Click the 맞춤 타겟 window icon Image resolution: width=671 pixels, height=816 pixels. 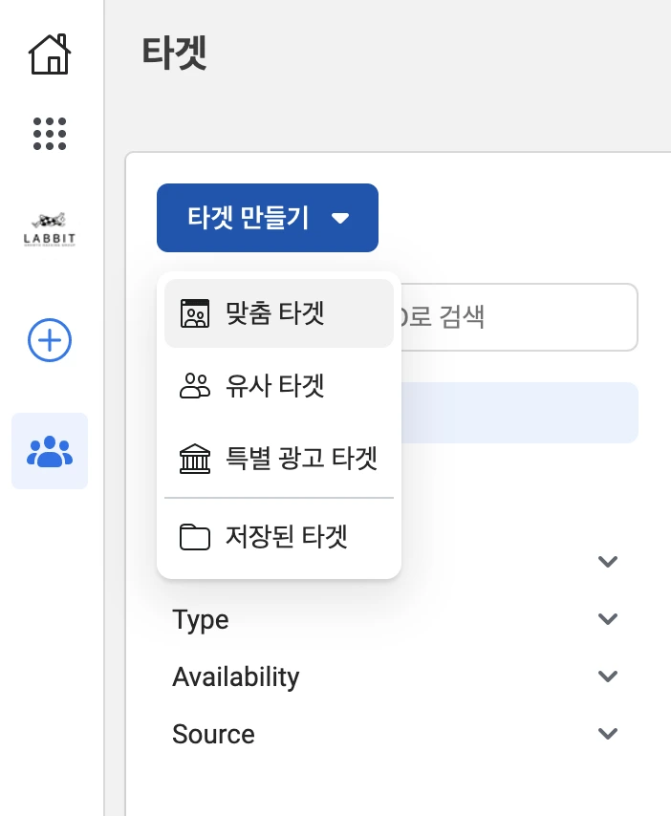coord(195,313)
